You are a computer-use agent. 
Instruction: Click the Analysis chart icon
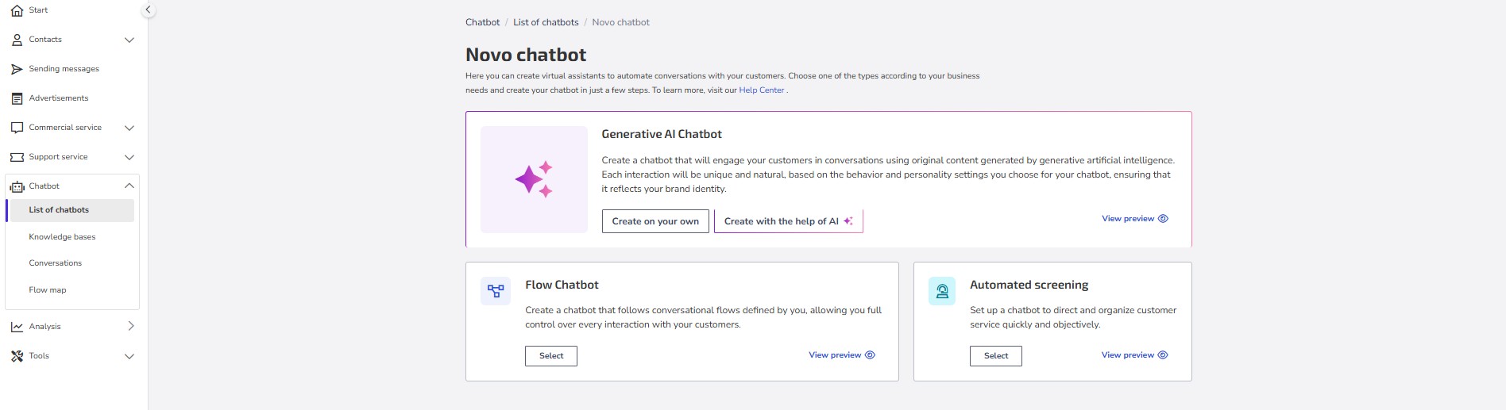click(17, 327)
